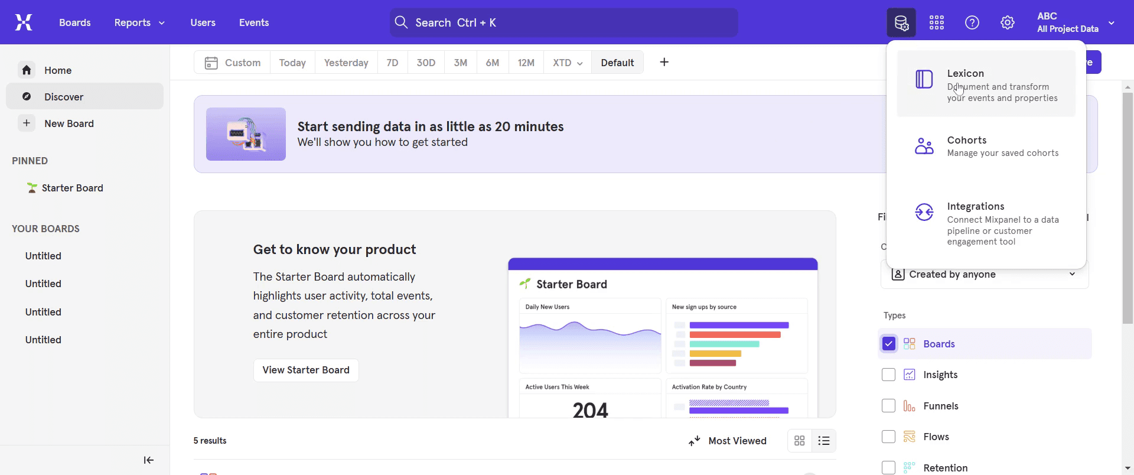The width and height of the screenshot is (1134, 475).
Task: Check the Flows type checkbox
Action: tap(889, 437)
